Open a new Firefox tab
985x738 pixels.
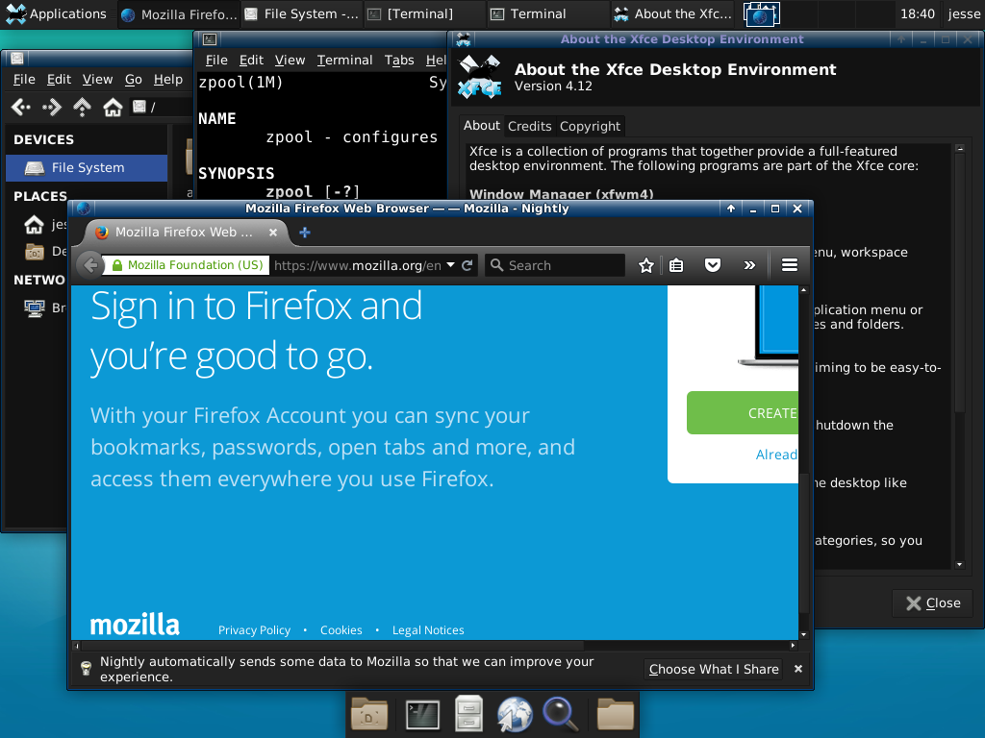click(305, 233)
